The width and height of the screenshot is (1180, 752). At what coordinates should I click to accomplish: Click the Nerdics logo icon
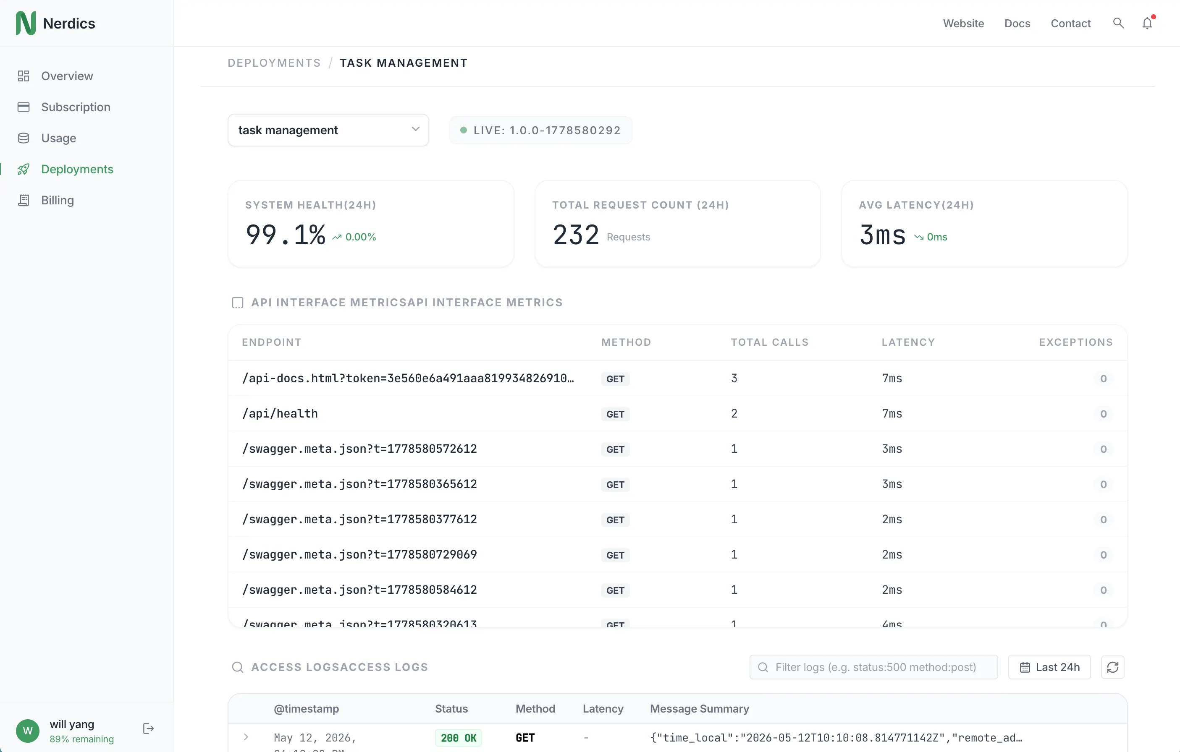(x=26, y=23)
